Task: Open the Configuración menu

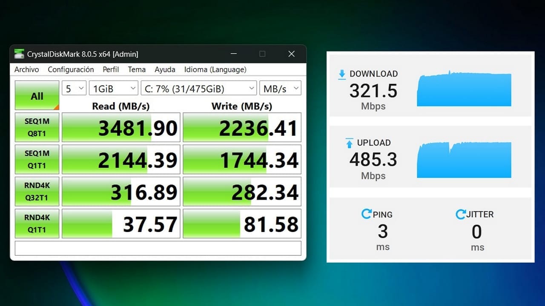Action: click(71, 69)
